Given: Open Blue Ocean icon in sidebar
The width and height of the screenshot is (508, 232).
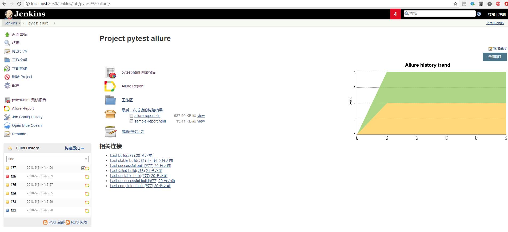Looking at the screenshot, I should pyautogui.click(x=7, y=125).
